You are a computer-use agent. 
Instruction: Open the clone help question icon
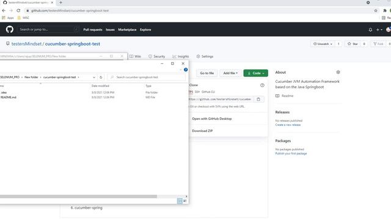pos(262,85)
